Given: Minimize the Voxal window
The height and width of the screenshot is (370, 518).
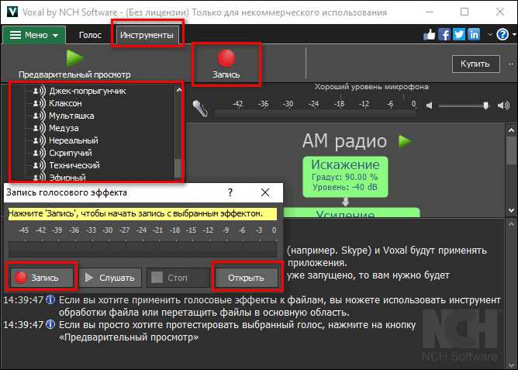Looking at the screenshot, I should [x=430, y=12].
